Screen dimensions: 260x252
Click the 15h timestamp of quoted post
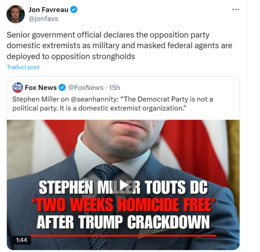coord(115,88)
